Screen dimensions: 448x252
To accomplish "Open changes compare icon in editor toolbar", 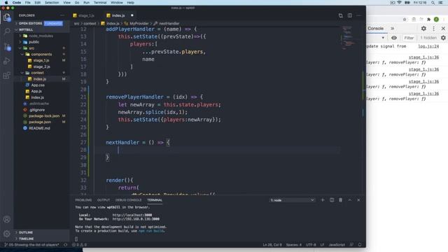I will [341, 15].
